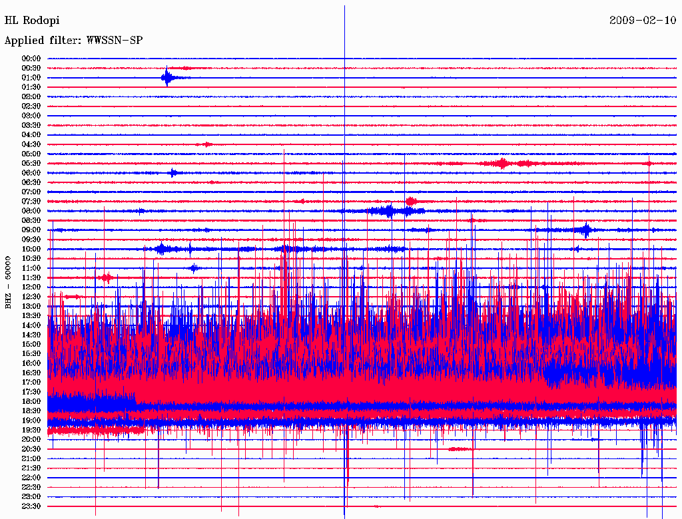
Task: Click the 00:30 time label
Action: [31, 68]
